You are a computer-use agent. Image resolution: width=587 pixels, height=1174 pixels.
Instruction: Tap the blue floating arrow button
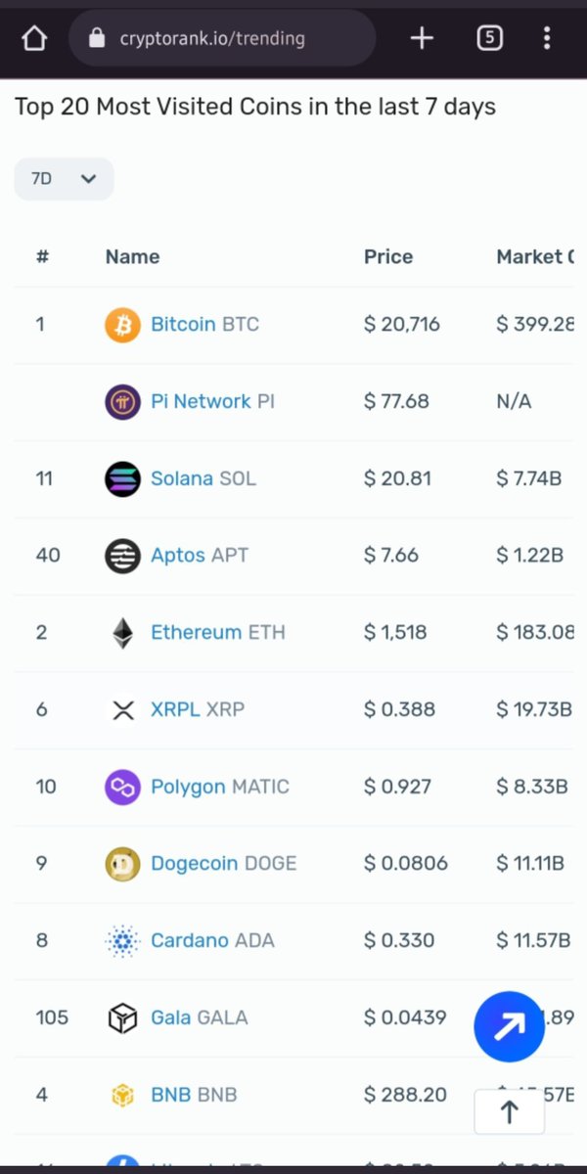(x=509, y=1026)
